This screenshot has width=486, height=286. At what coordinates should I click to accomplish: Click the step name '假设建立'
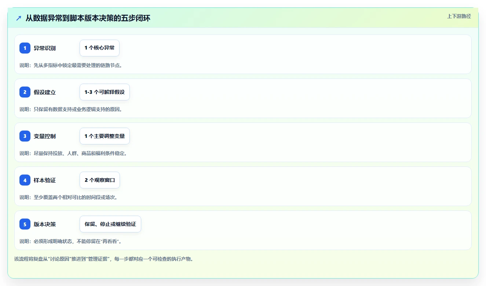pyautogui.click(x=45, y=92)
